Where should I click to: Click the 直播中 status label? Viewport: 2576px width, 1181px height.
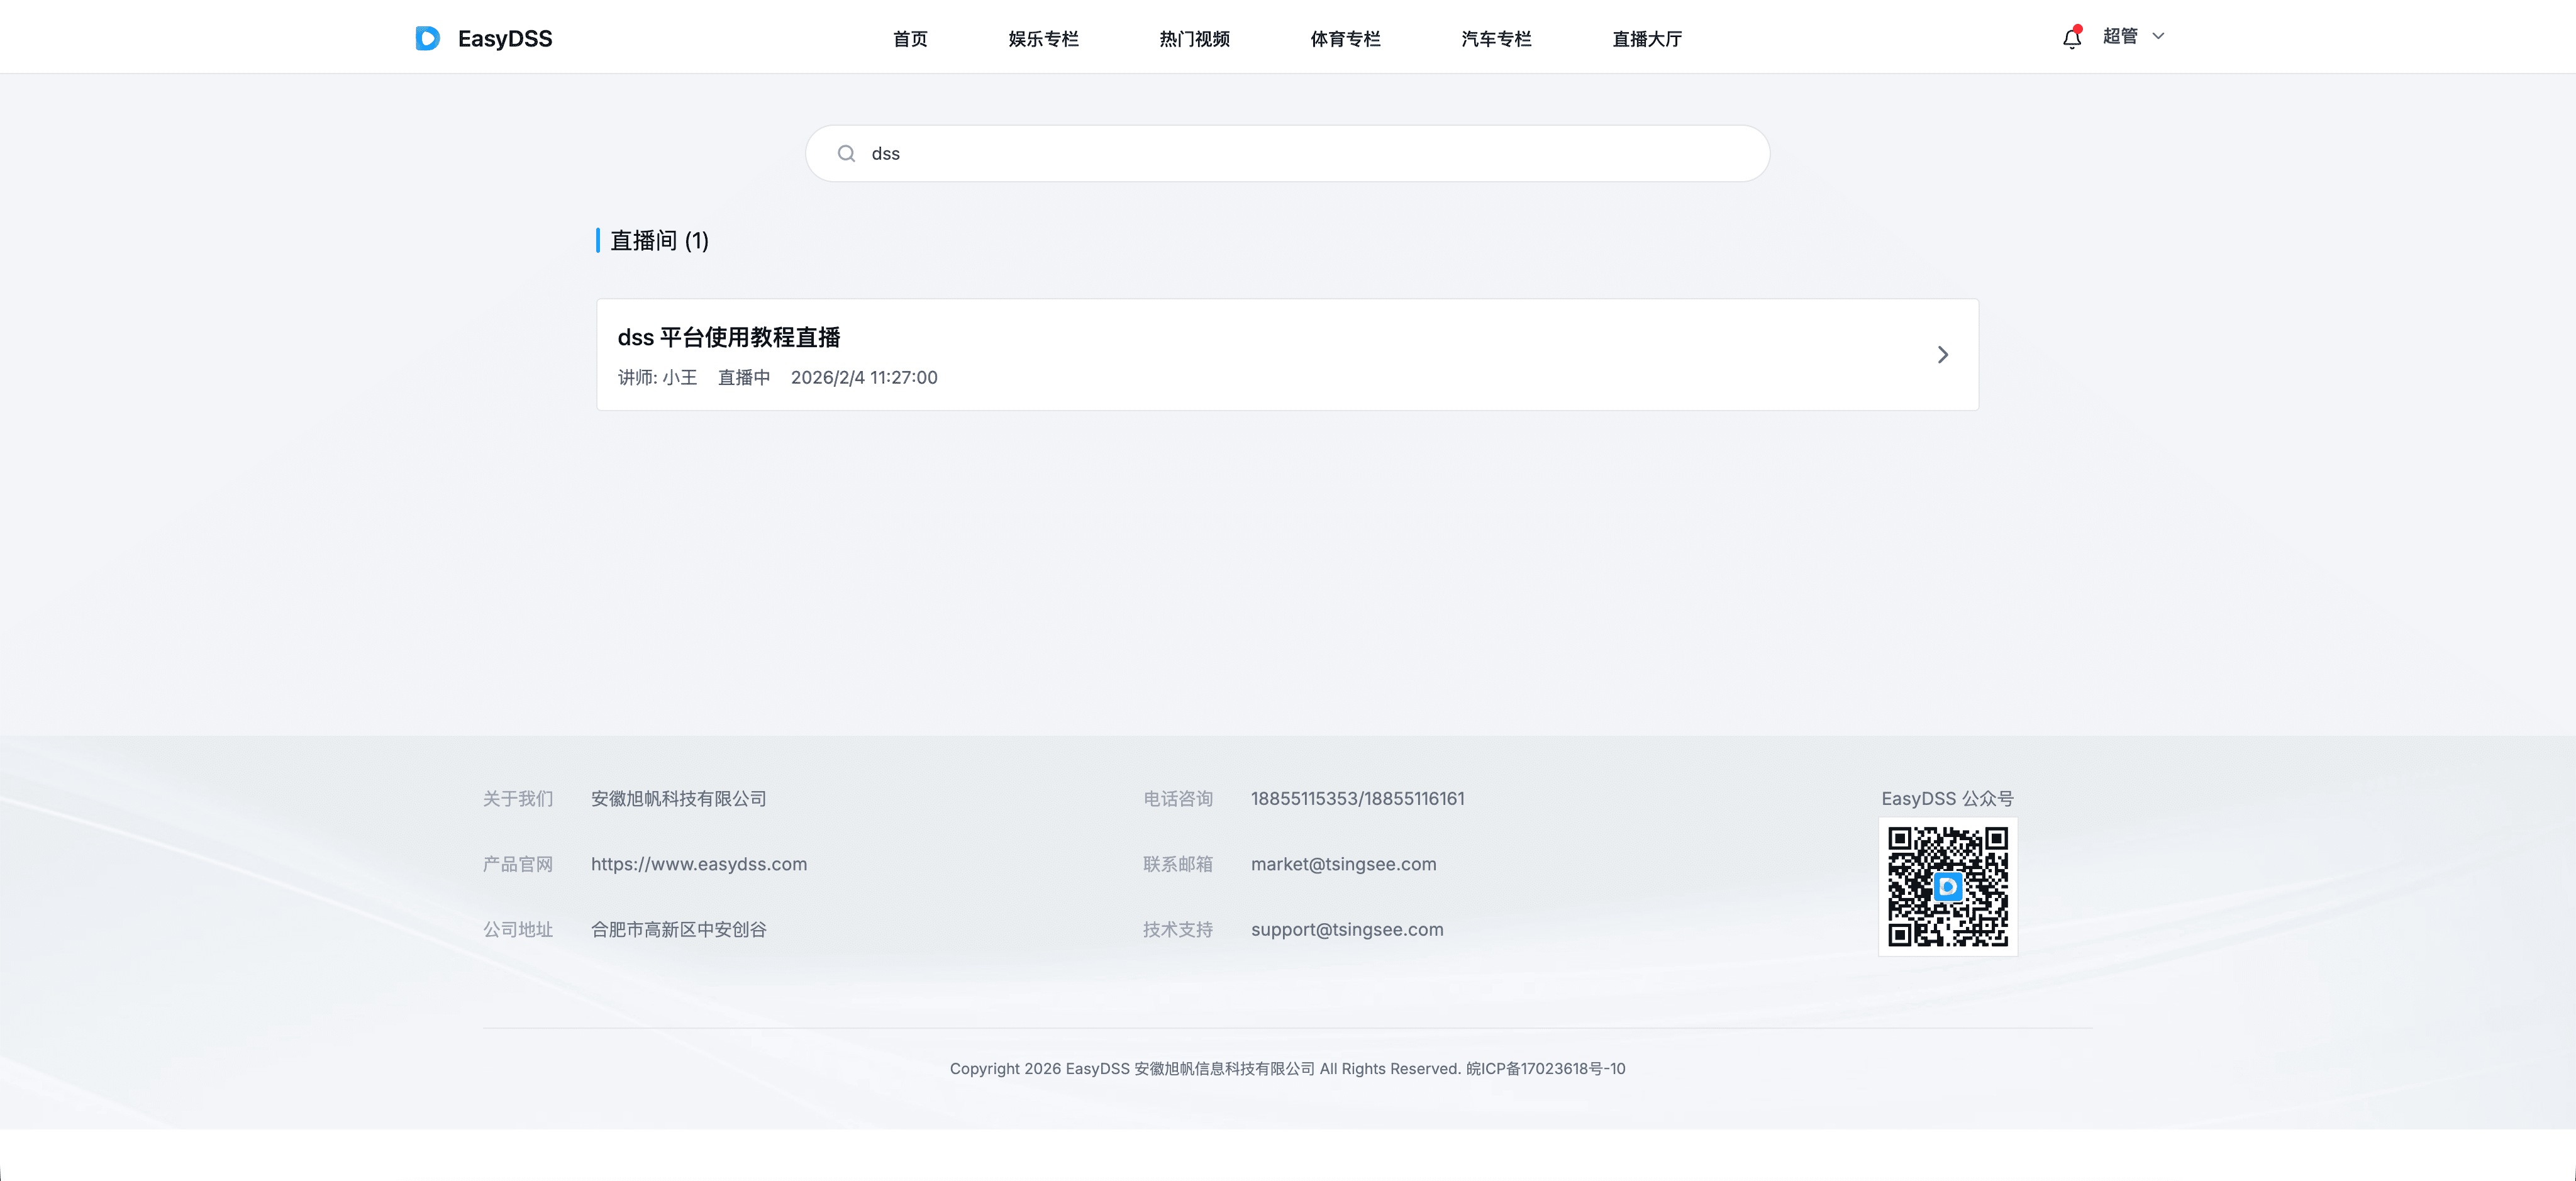pos(744,378)
